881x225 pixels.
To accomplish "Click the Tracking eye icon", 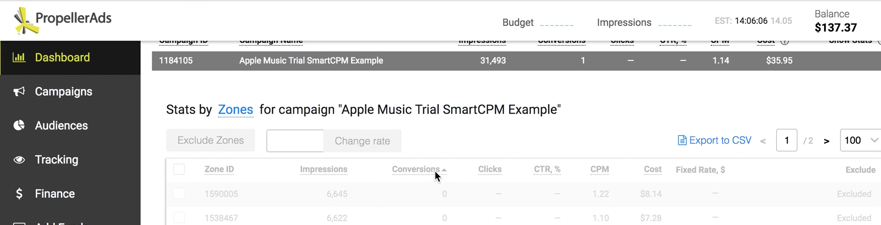I will (19, 160).
